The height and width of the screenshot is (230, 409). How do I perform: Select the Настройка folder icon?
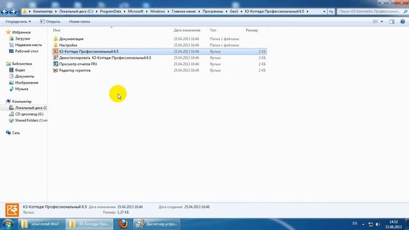tap(56, 45)
